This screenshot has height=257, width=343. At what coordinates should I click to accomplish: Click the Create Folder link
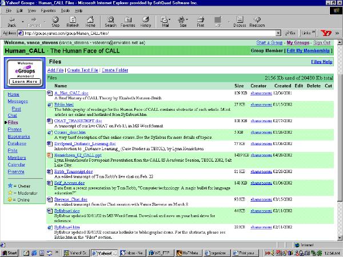(x=115, y=70)
